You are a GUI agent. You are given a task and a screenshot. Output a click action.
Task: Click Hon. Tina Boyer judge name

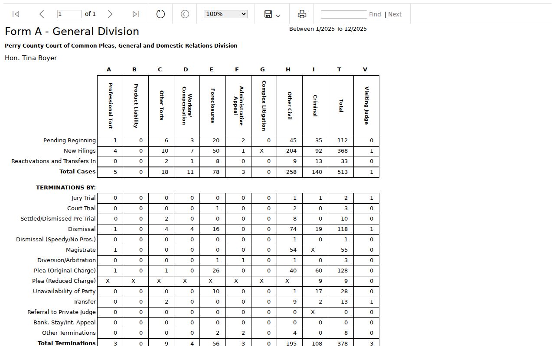click(31, 58)
